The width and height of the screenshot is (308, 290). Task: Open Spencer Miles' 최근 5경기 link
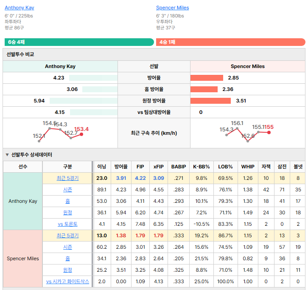(x=67, y=236)
